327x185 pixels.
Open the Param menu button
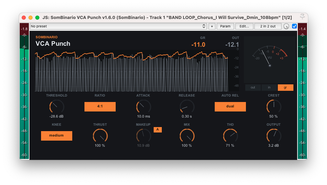point(225,26)
